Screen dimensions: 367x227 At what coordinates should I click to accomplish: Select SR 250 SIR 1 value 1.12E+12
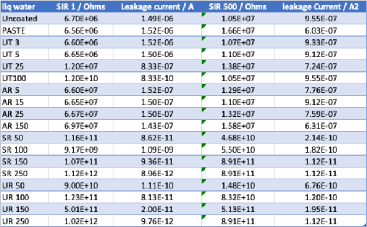81,174
